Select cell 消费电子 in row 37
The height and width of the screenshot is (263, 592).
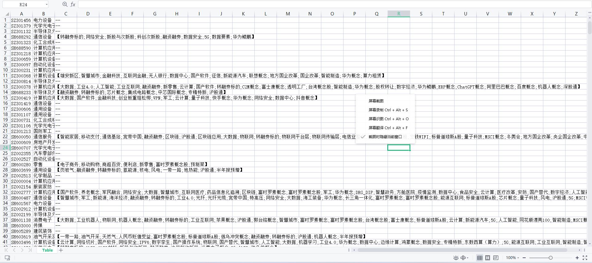pyautogui.click(x=43, y=220)
